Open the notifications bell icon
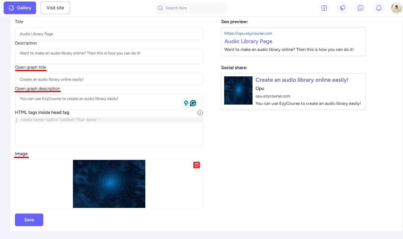 pyautogui.click(x=379, y=8)
